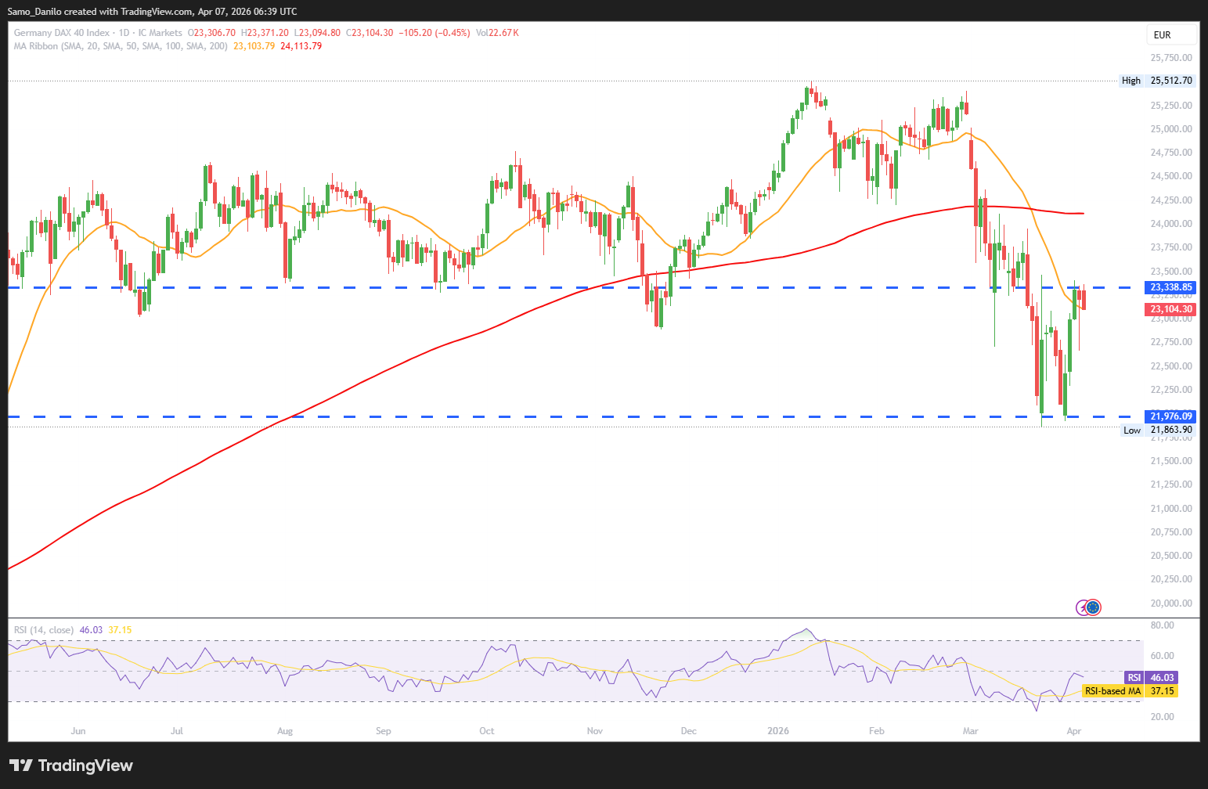
Task: Click the High 25,512.70 price marker
Action: (1157, 81)
